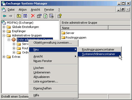
Task: Click the empty column header beside Name
Action: pos(119,28)
